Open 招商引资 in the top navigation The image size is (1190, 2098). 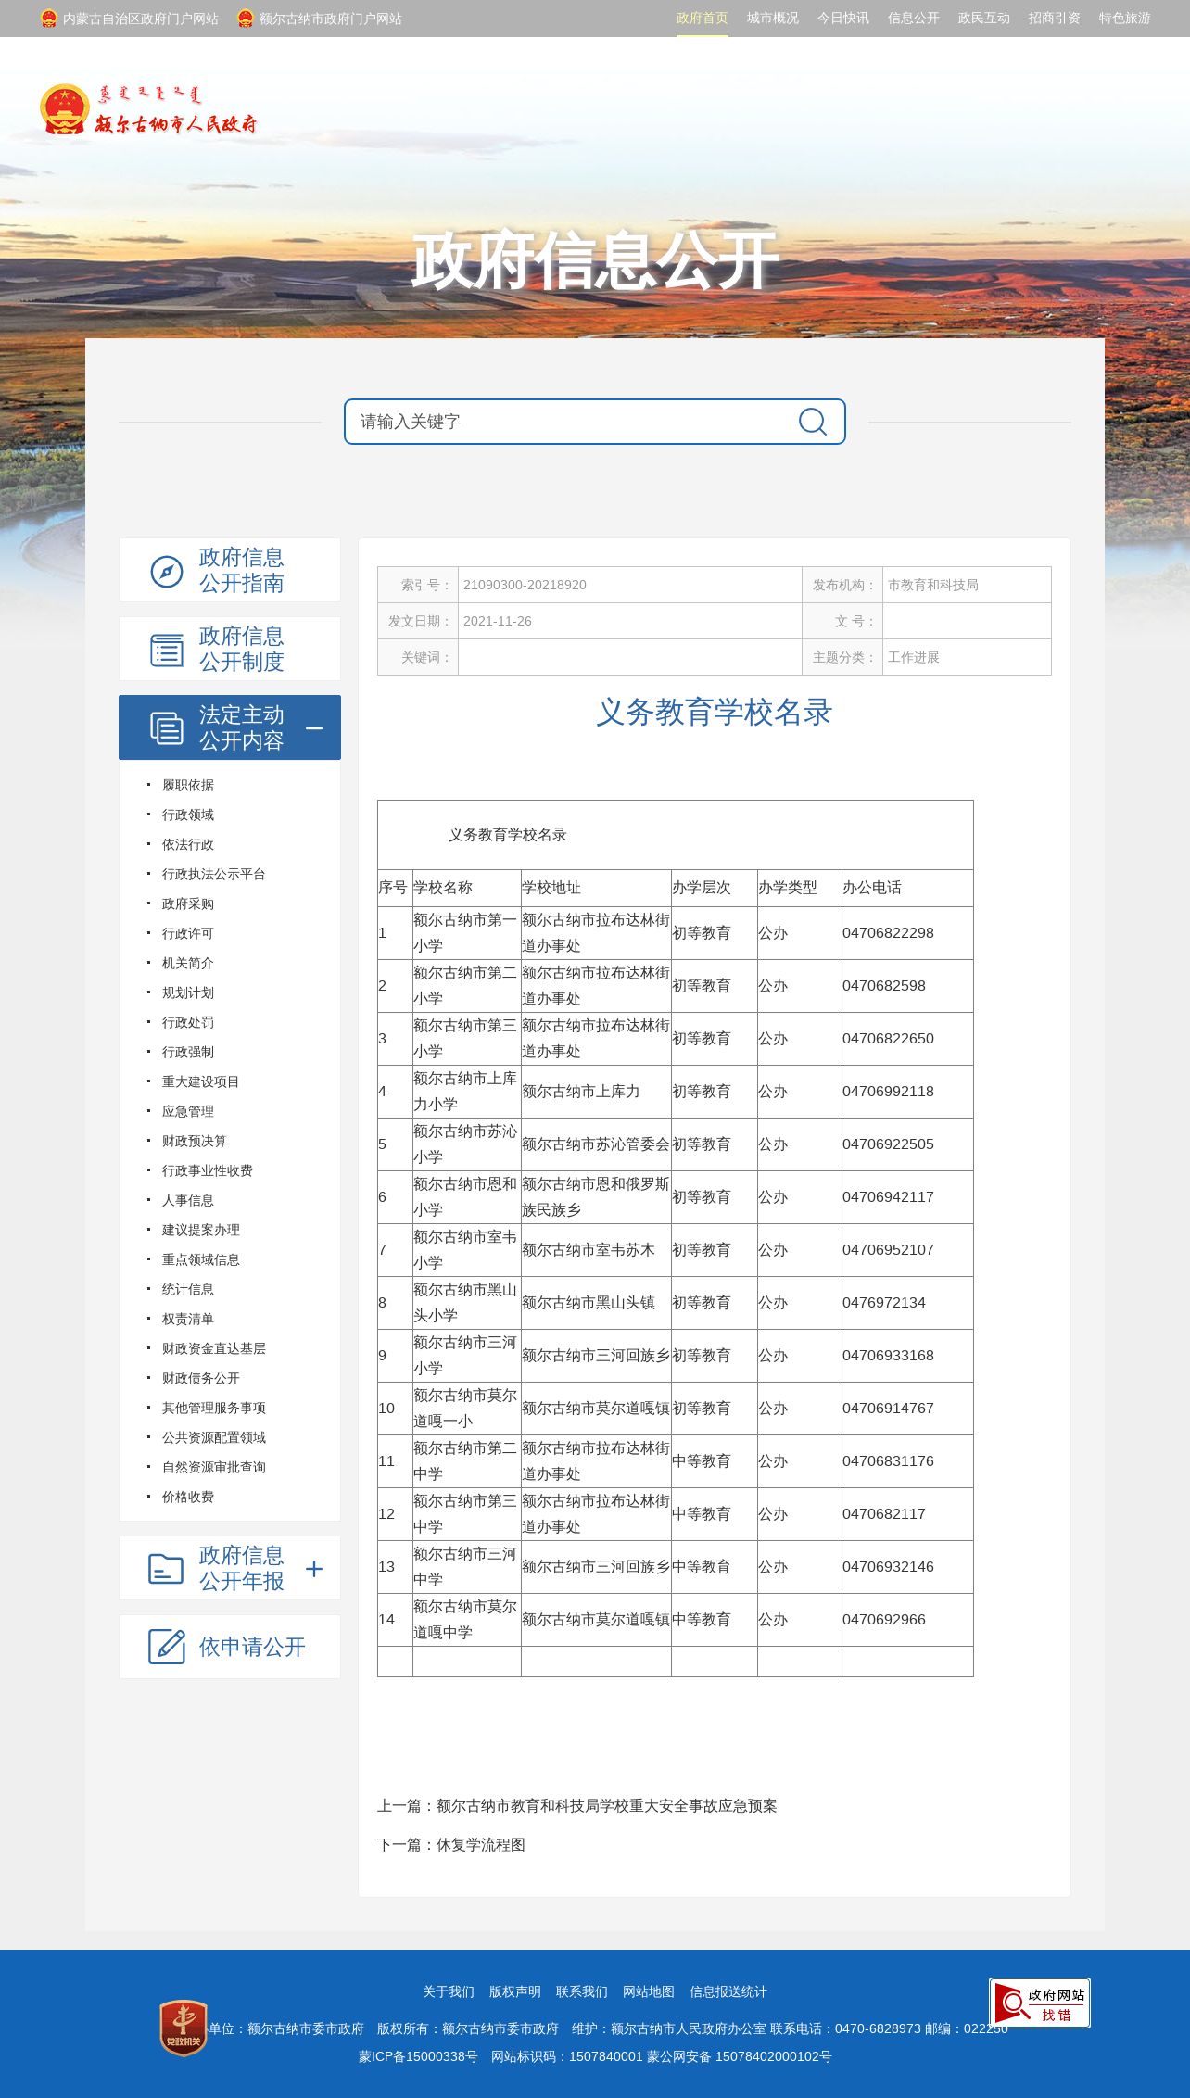click(x=1055, y=19)
